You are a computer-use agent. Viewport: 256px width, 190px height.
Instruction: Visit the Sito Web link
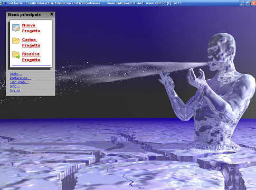pos(19,82)
